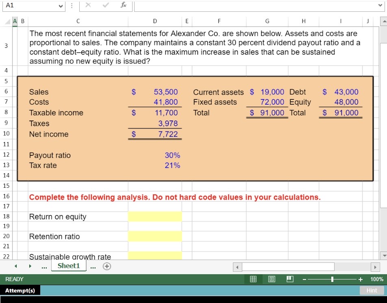This screenshot has width=387, height=303.
Task: Click the Hint button
Action: [371, 290]
